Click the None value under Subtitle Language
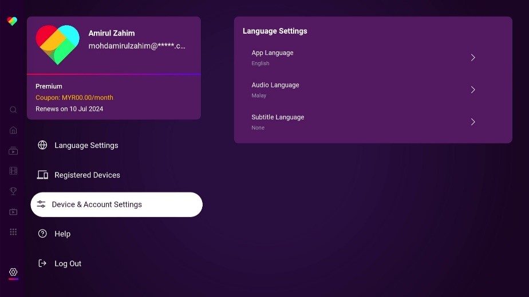 (258, 127)
